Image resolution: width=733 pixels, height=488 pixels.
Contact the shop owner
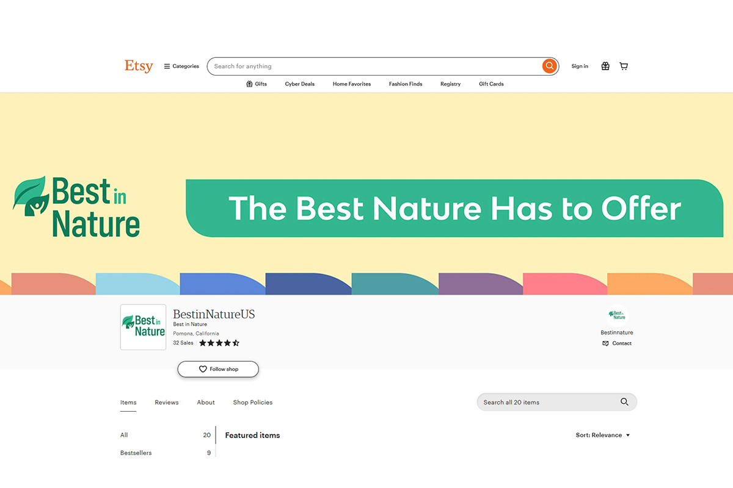click(x=617, y=343)
